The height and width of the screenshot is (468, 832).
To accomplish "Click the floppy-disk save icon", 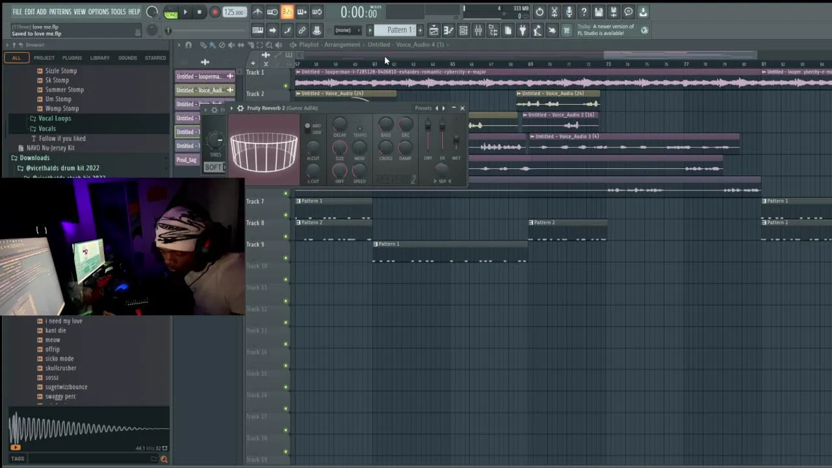I will (599, 12).
